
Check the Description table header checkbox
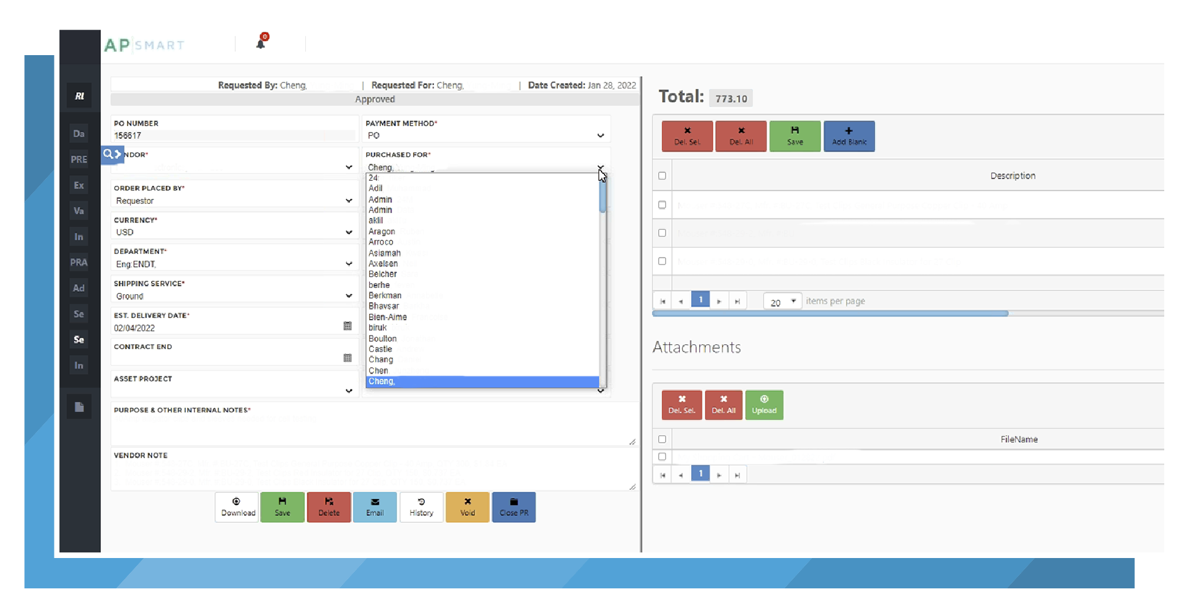point(661,175)
